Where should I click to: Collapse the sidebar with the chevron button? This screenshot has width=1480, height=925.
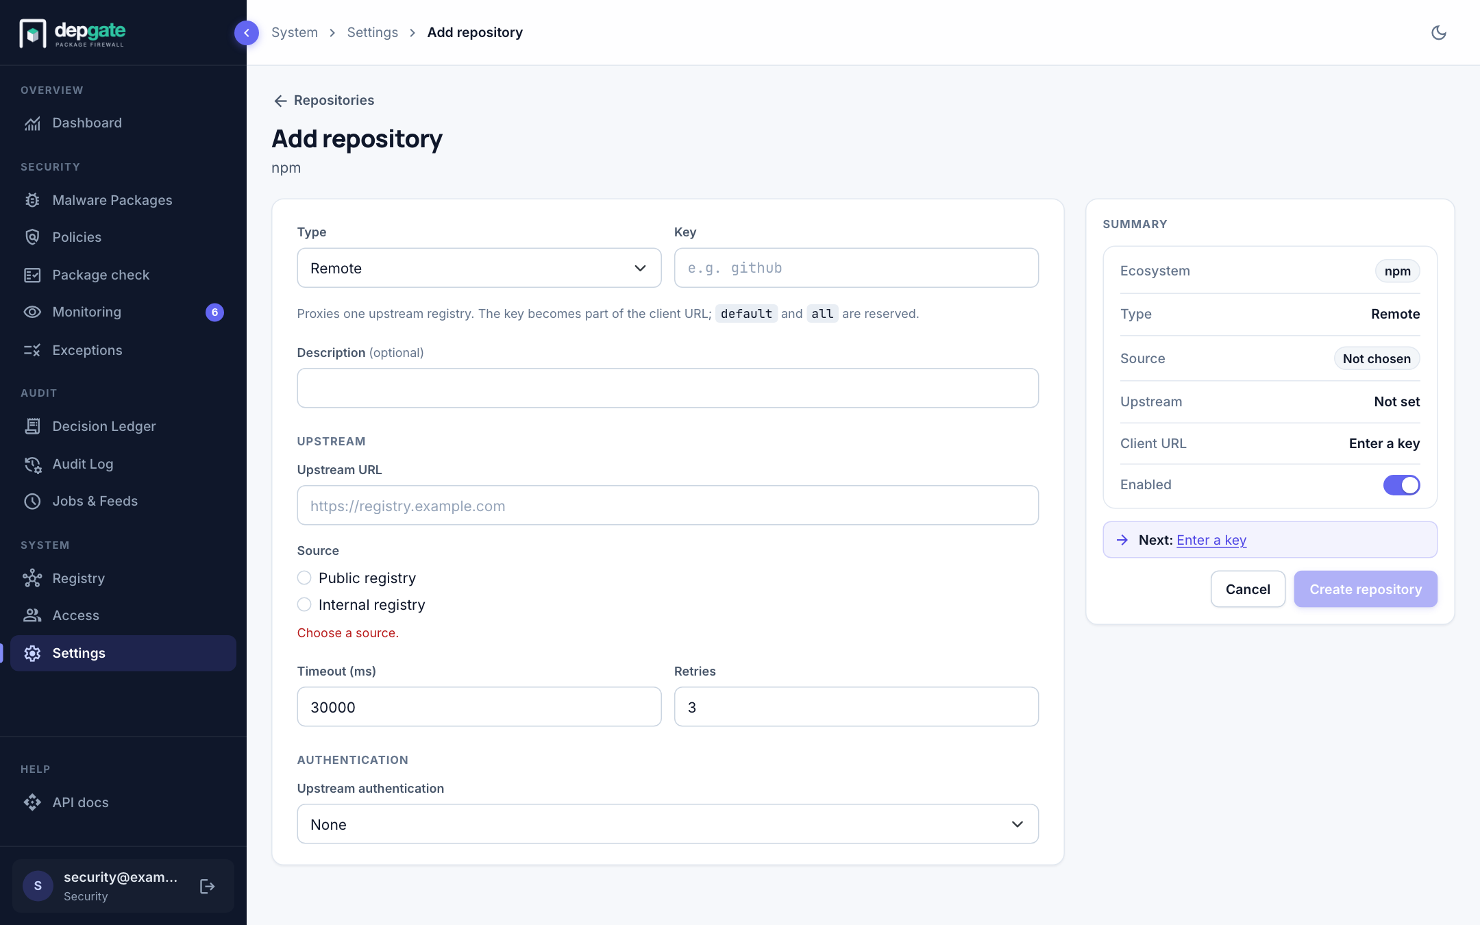coord(247,33)
